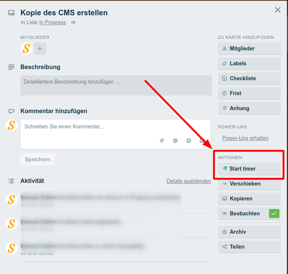
Task: Click into the comment text box
Action: pyautogui.click(x=116, y=134)
